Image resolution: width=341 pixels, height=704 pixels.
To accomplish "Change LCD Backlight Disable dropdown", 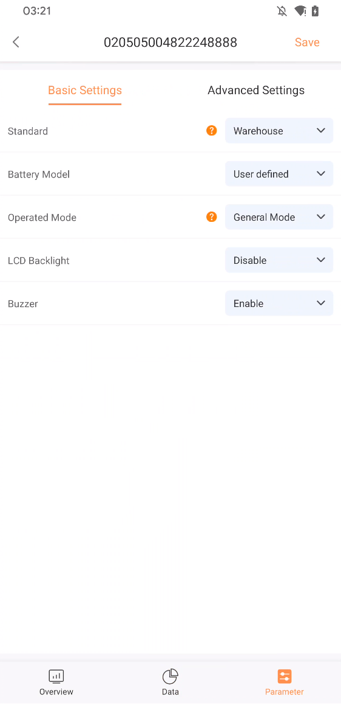I will coord(279,260).
